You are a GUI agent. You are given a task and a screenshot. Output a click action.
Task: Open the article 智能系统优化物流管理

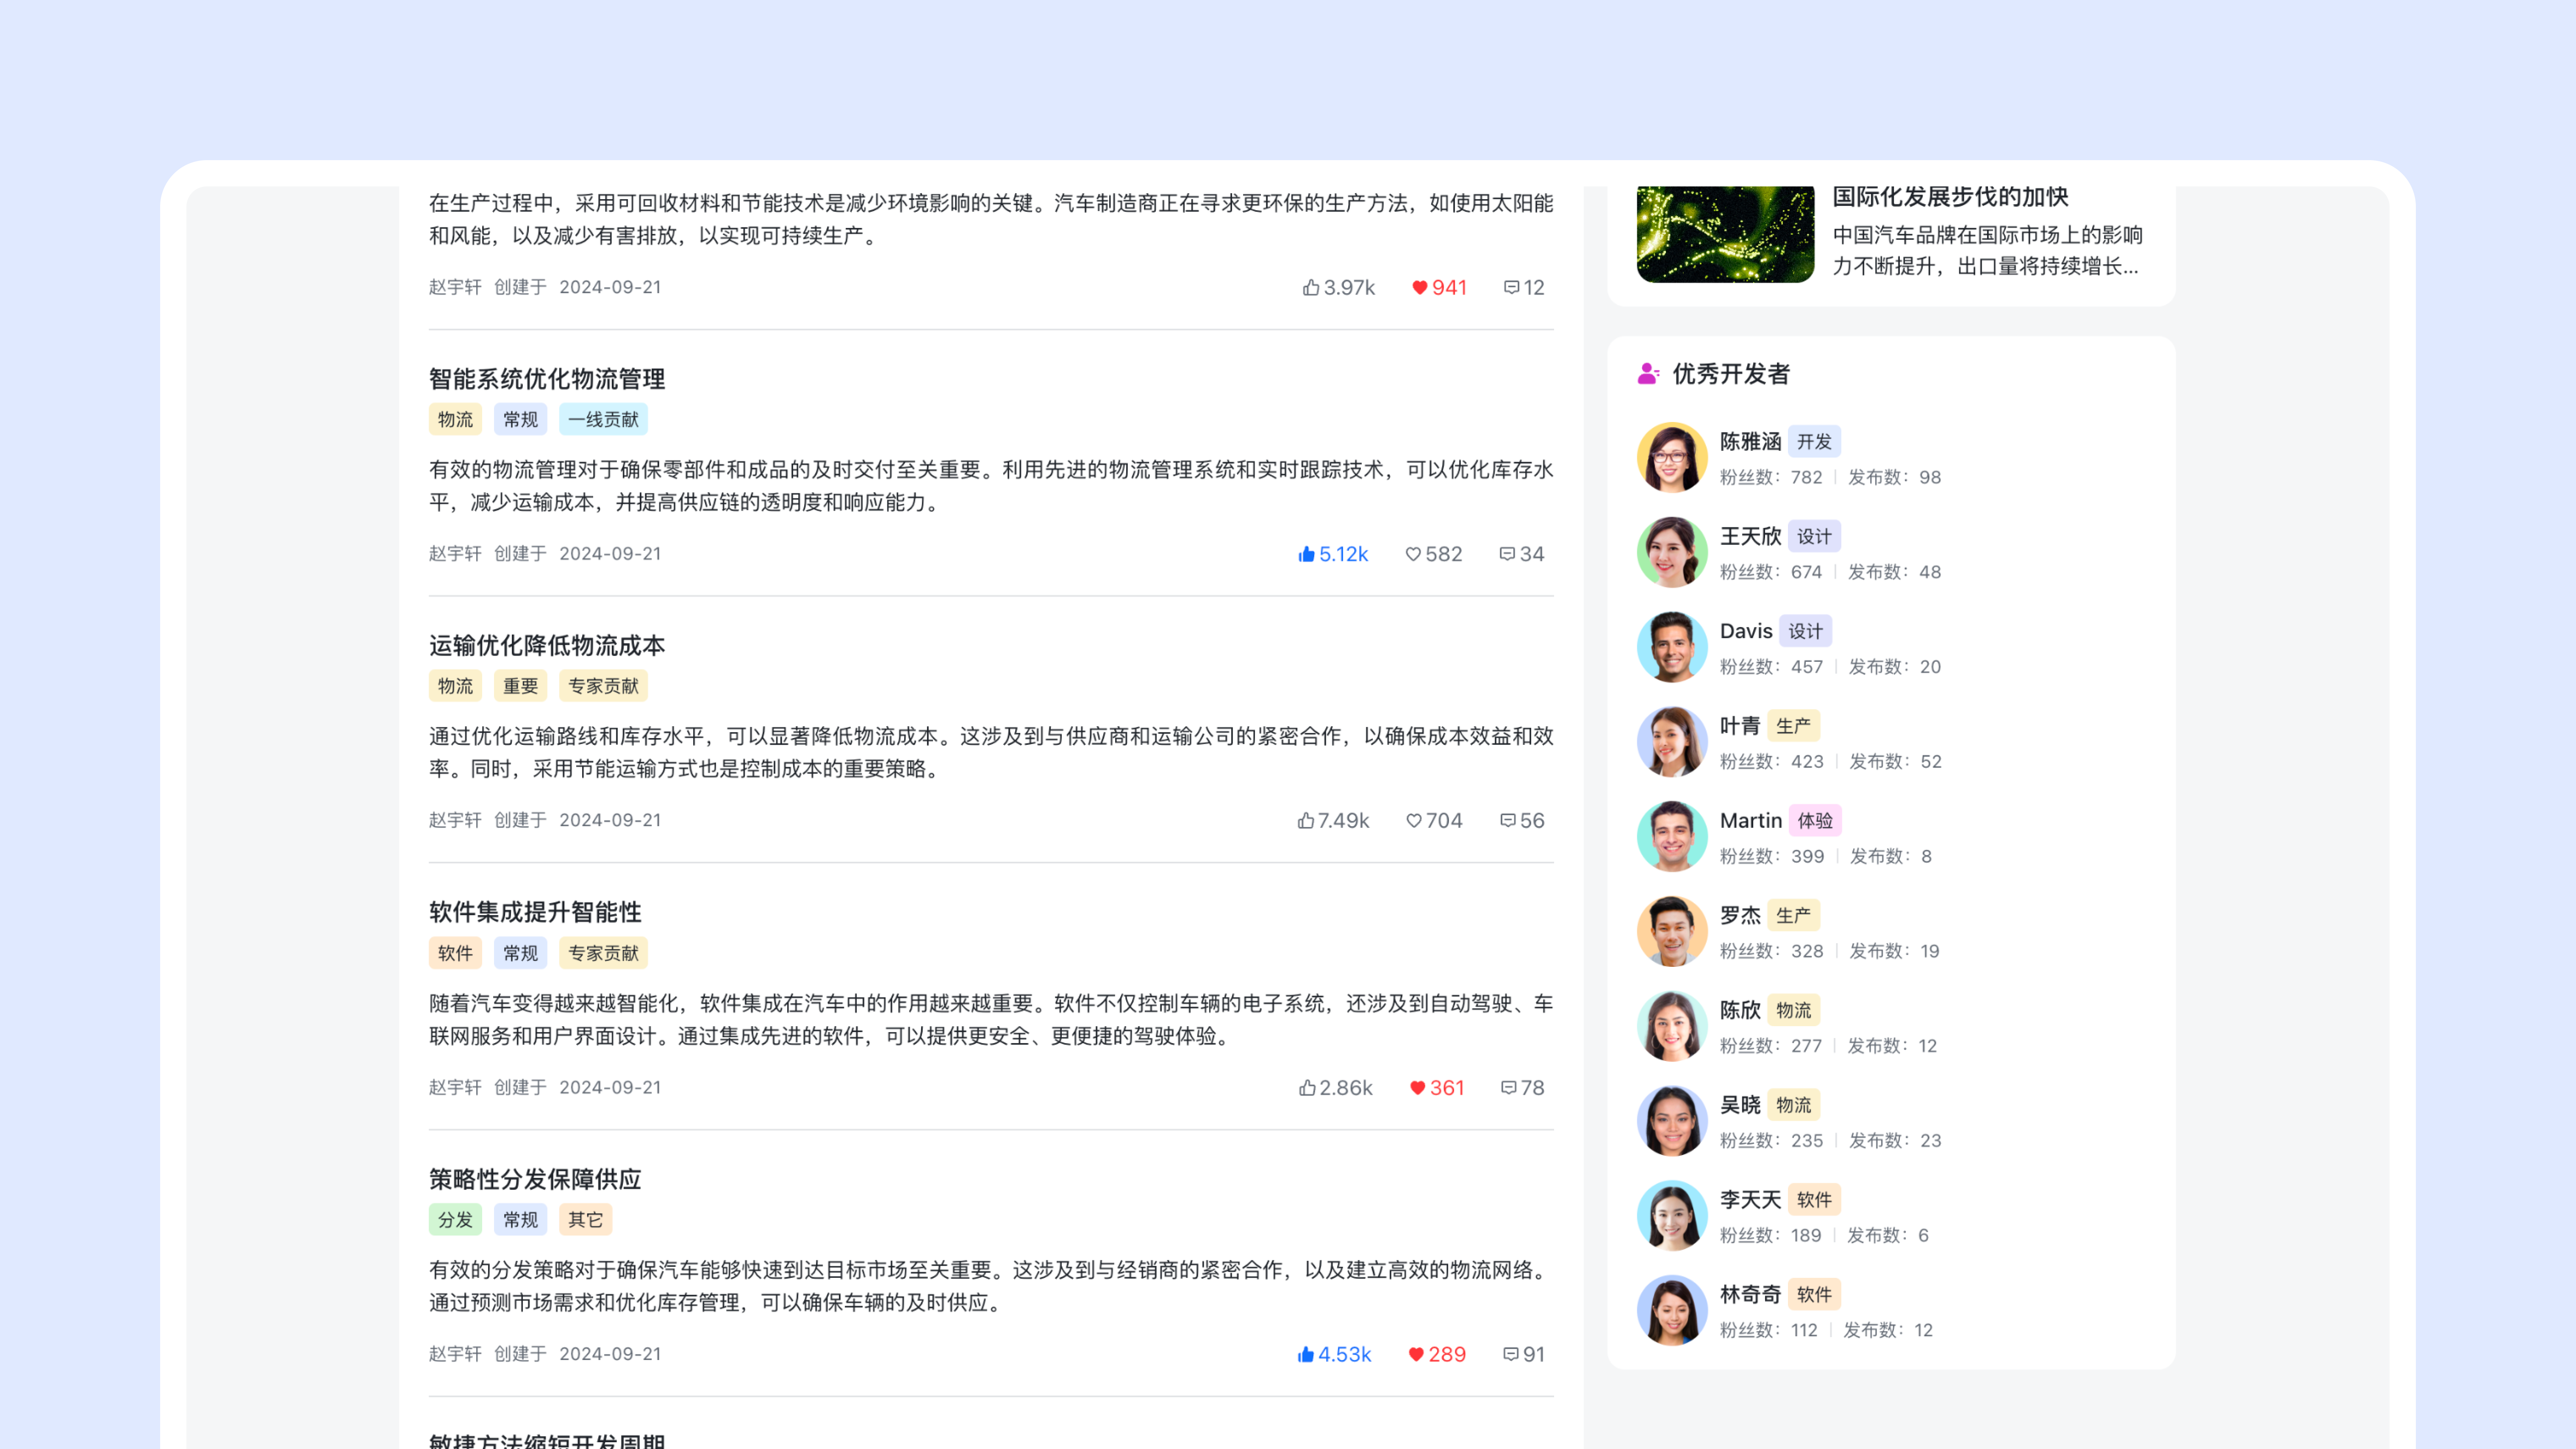coord(547,379)
